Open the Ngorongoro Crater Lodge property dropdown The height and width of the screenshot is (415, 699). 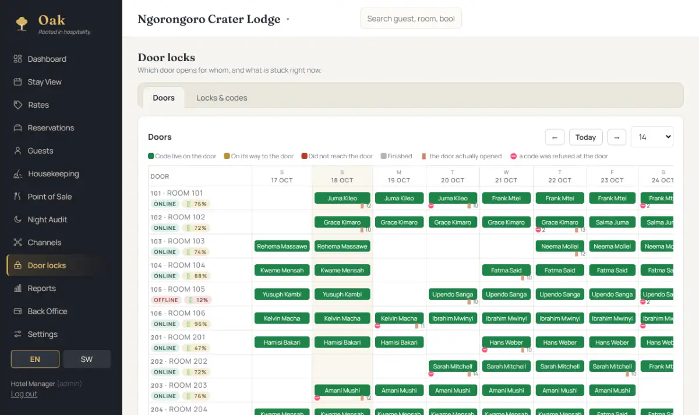(213, 19)
